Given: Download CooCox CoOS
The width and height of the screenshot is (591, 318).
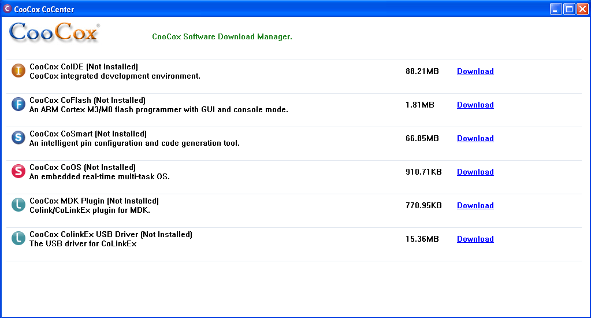Looking at the screenshot, I should 475,172.
